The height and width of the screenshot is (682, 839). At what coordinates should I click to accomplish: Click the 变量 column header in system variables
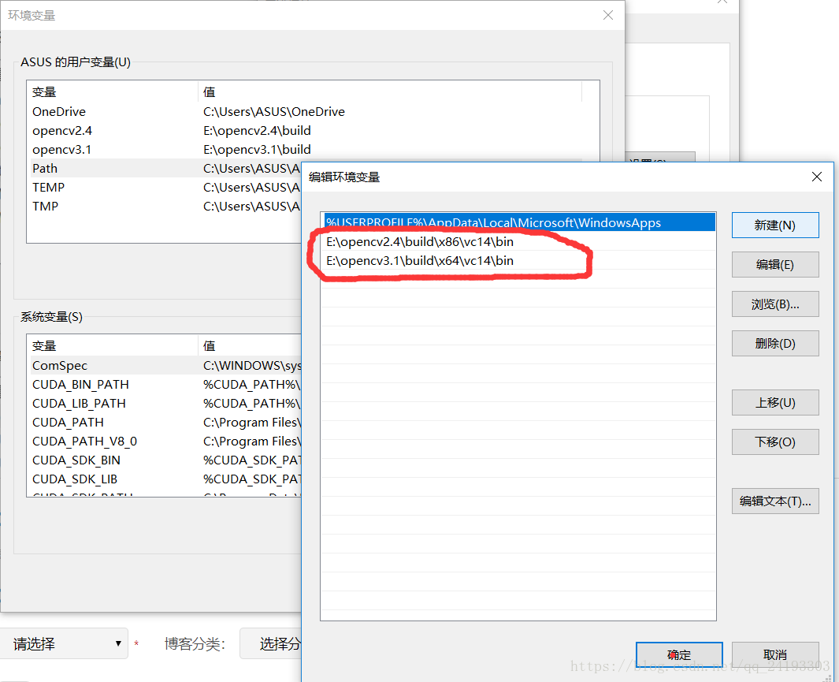(x=113, y=346)
